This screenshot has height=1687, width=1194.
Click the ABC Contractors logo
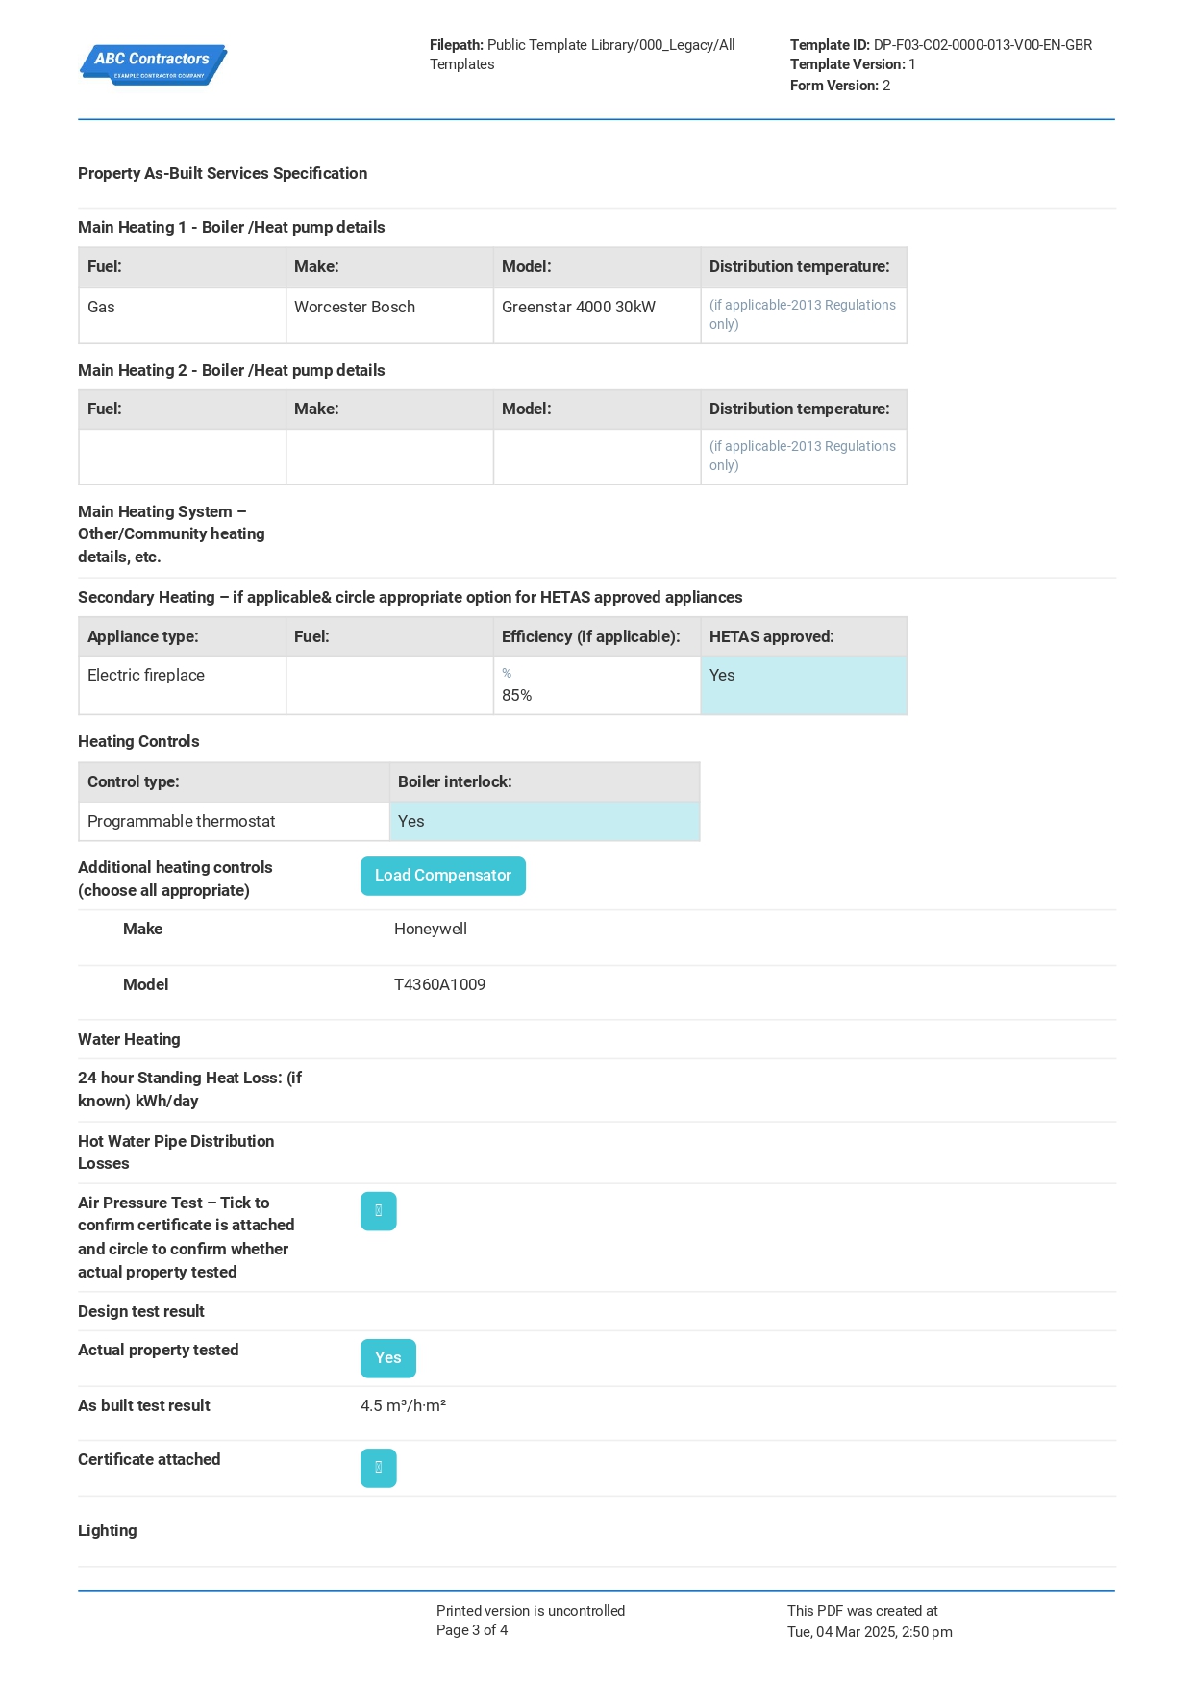pyautogui.click(x=153, y=64)
